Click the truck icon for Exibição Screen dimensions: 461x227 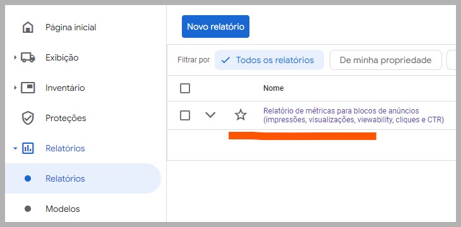[x=28, y=57]
